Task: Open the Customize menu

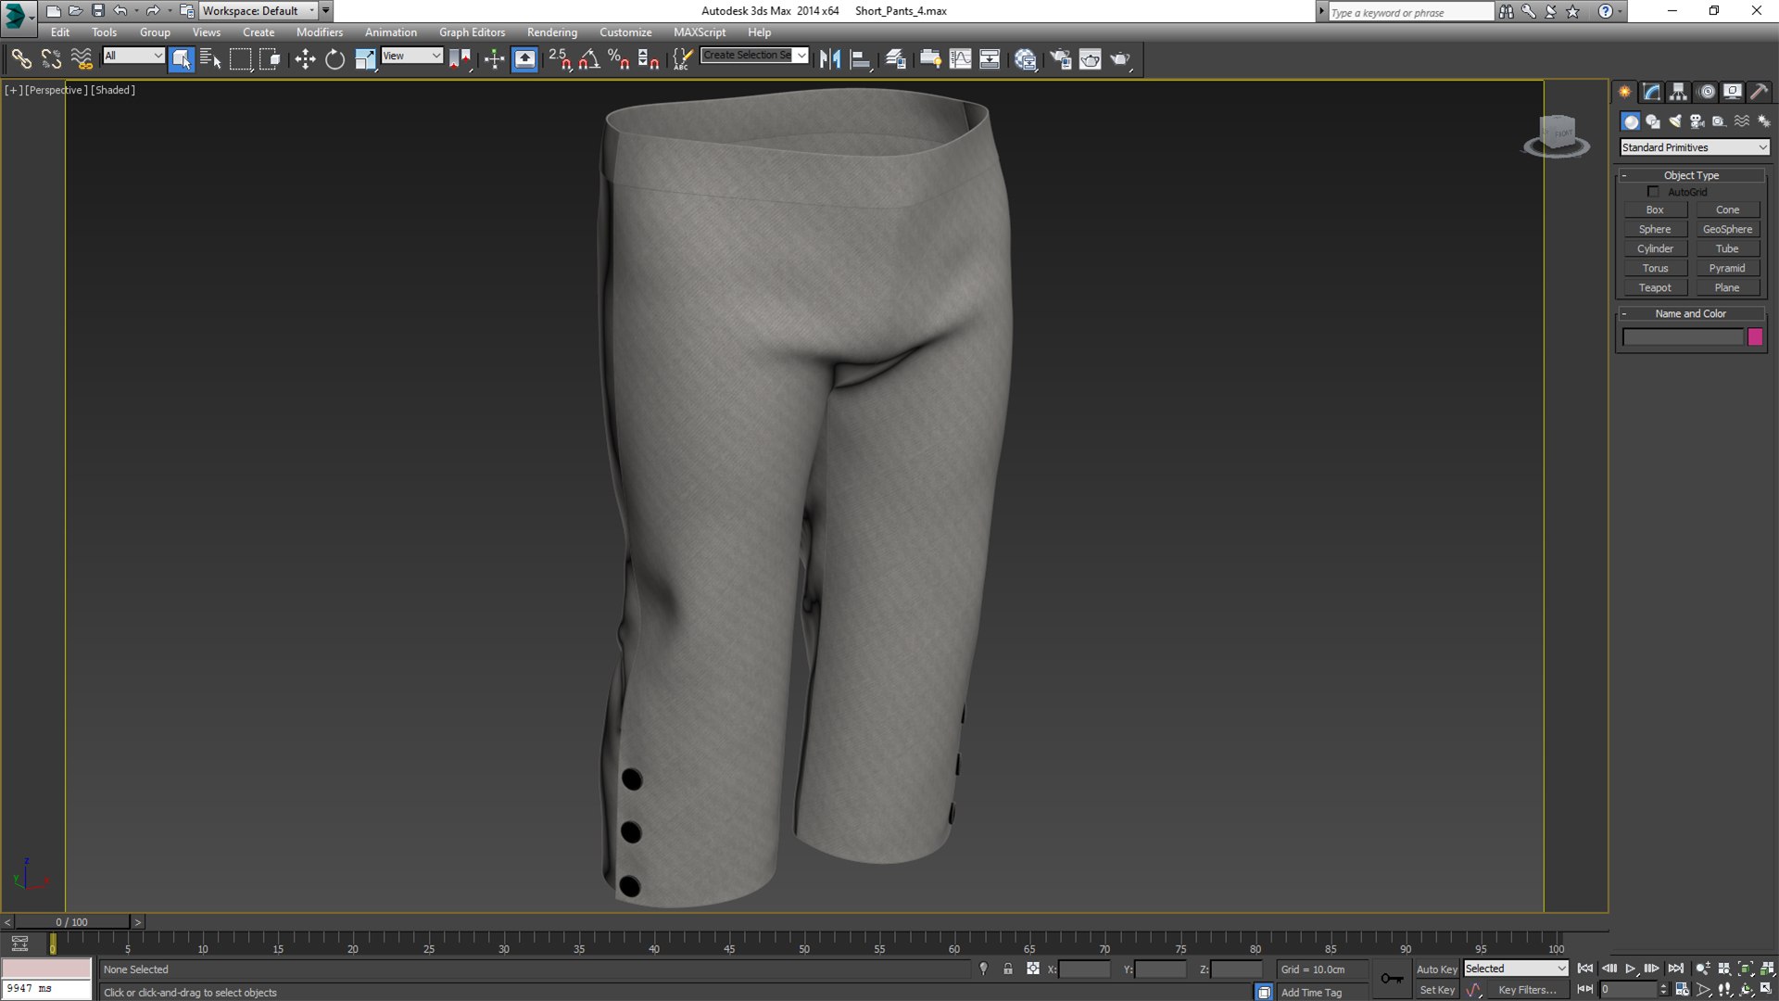Action: 625,32
